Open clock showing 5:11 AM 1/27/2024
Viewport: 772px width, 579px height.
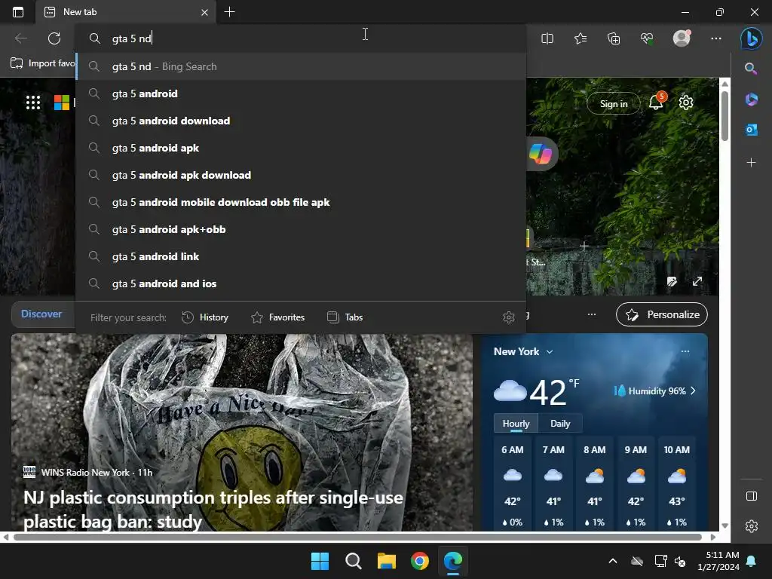coord(718,561)
